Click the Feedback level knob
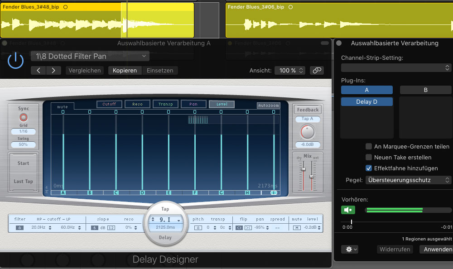The image size is (453, 269). tap(307, 132)
